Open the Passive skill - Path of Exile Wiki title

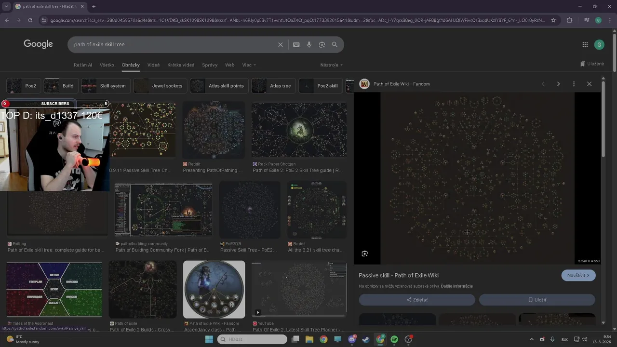399,275
